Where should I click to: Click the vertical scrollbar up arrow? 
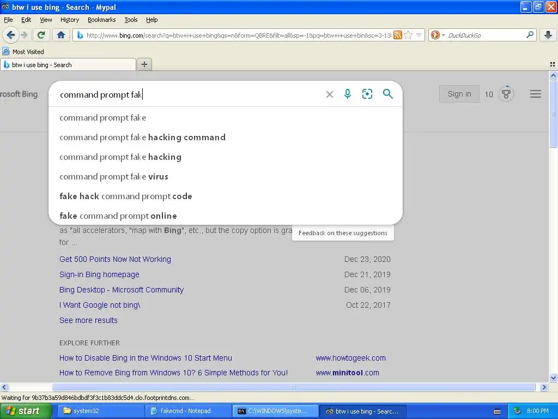pyautogui.click(x=553, y=75)
